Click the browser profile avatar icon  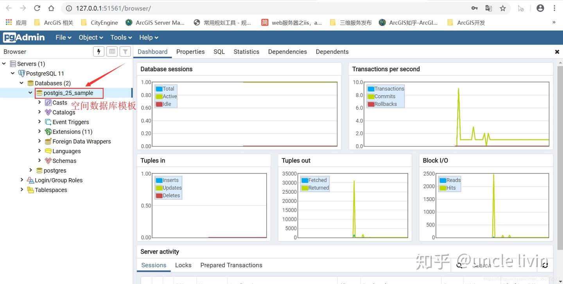point(540,8)
